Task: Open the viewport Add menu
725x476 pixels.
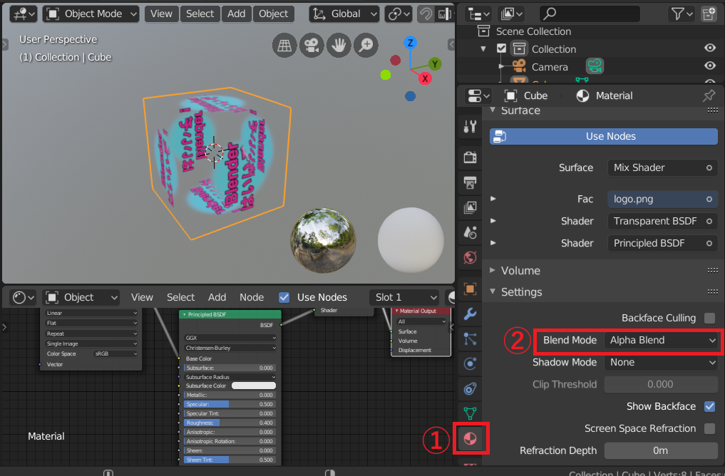Action: click(236, 14)
